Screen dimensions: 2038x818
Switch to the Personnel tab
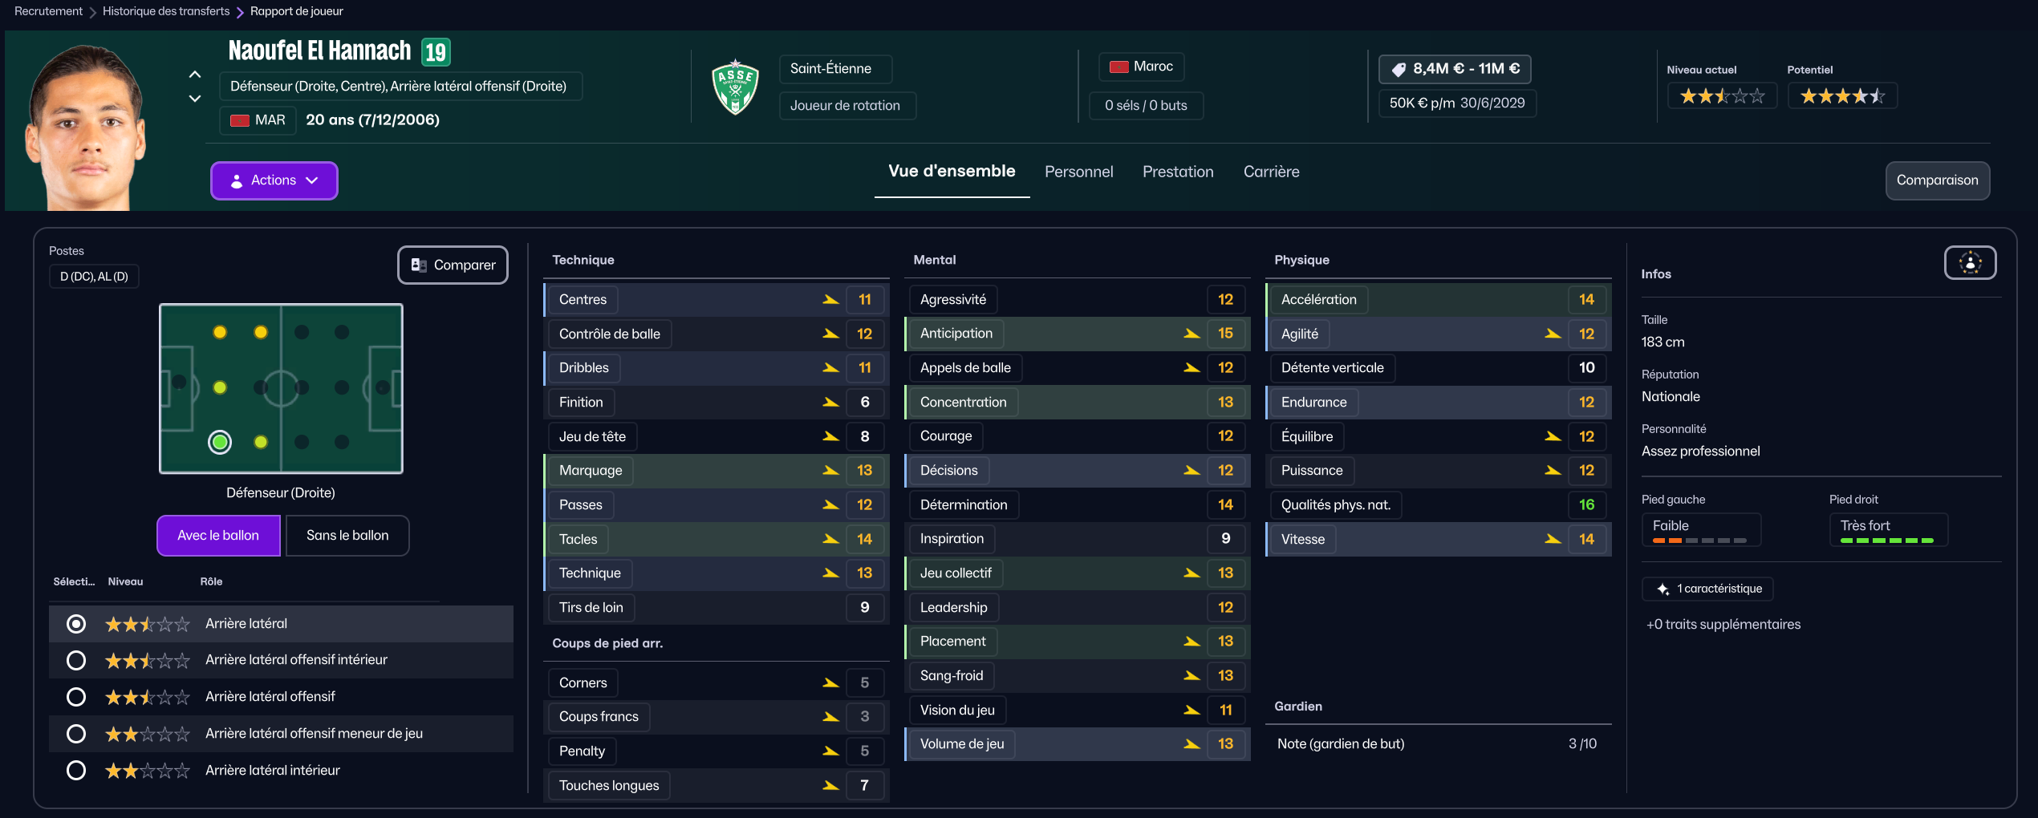point(1078,172)
